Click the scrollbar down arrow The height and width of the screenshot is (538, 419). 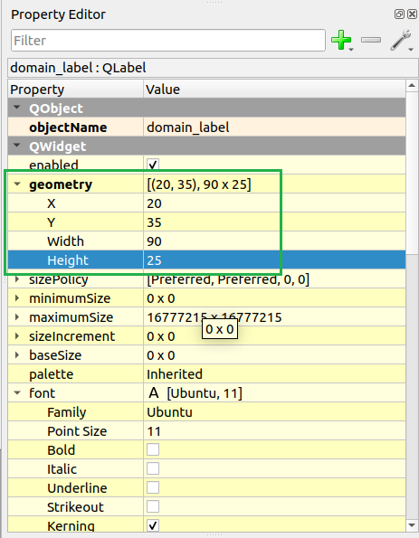(x=412, y=525)
